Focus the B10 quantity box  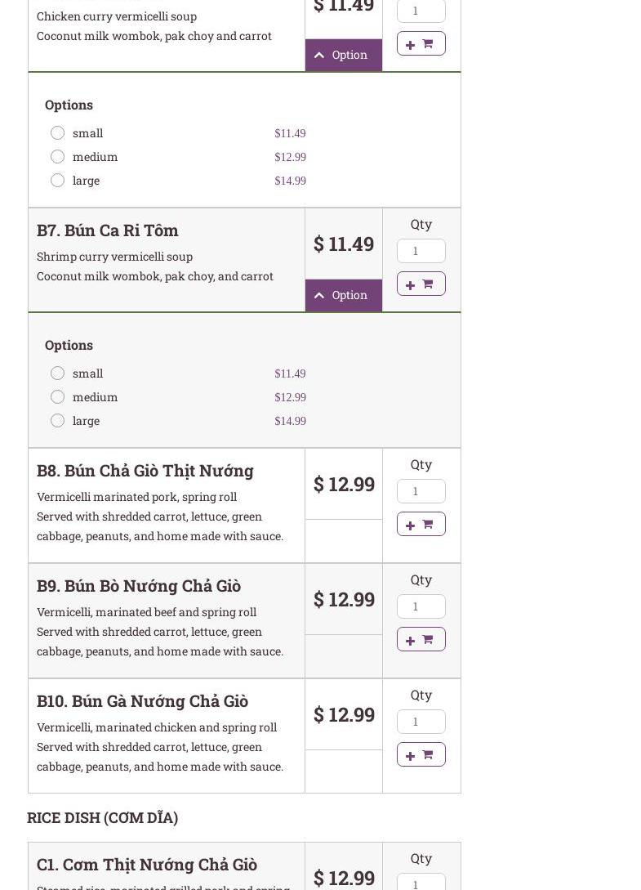coord(421,722)
